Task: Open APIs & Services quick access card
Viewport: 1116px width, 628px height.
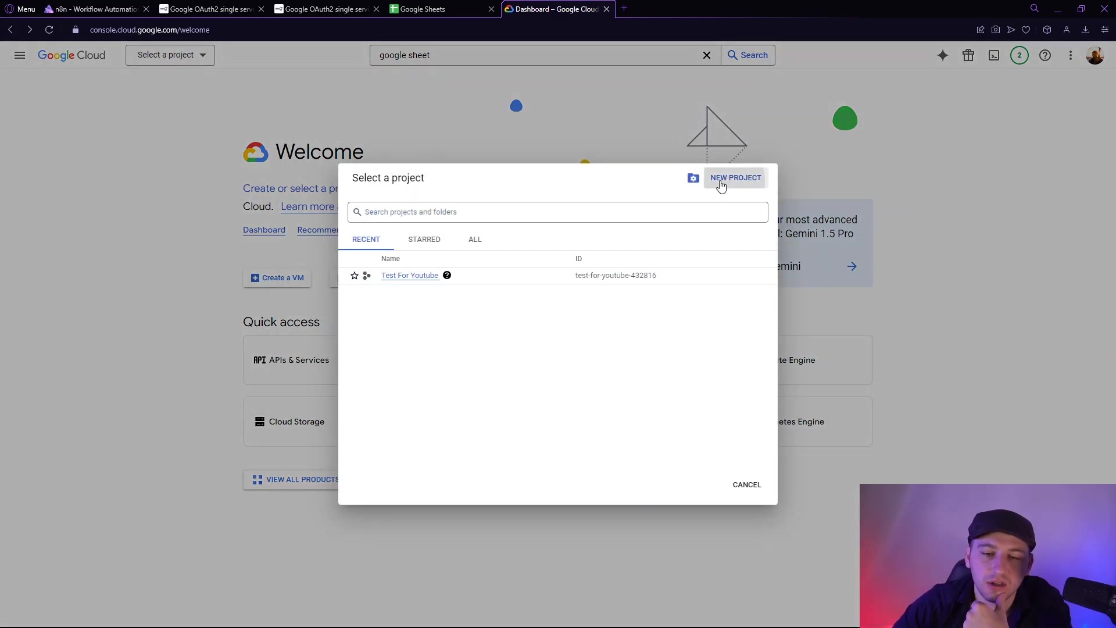Action: (x=291, y=360)
